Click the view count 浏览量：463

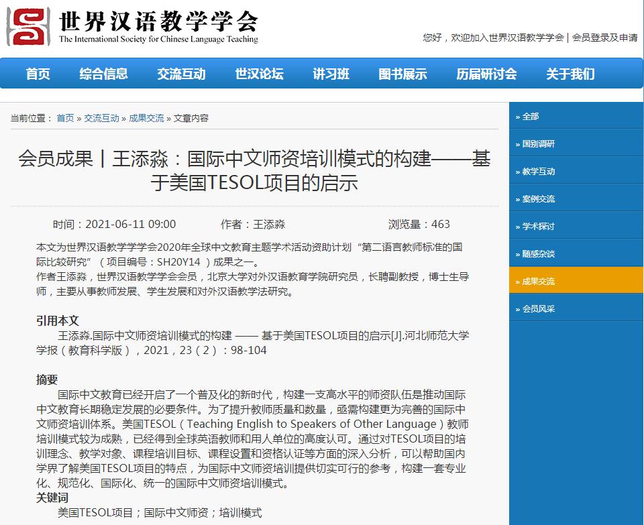[x=419, y=224]
